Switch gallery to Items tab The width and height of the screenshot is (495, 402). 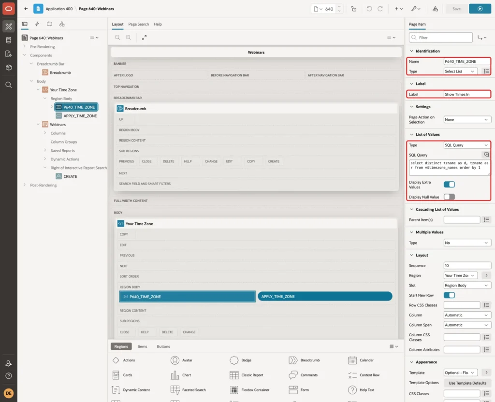pos(143,346)
